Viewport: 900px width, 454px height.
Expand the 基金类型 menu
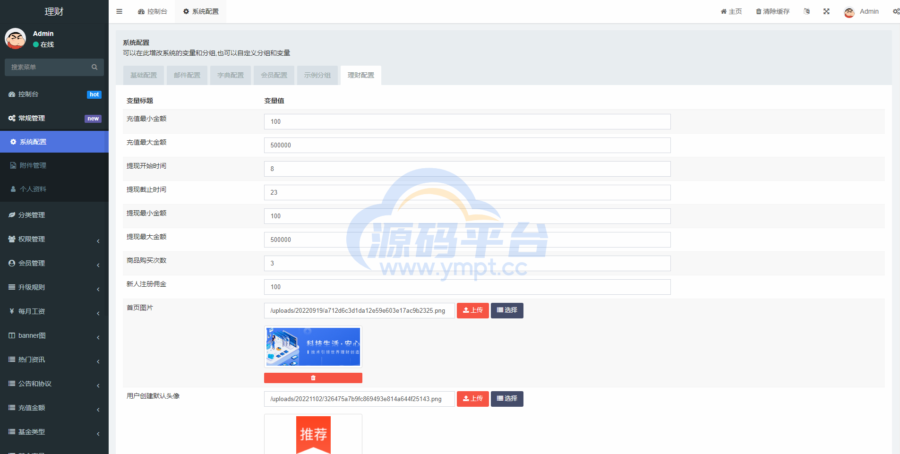coord(54,432)
